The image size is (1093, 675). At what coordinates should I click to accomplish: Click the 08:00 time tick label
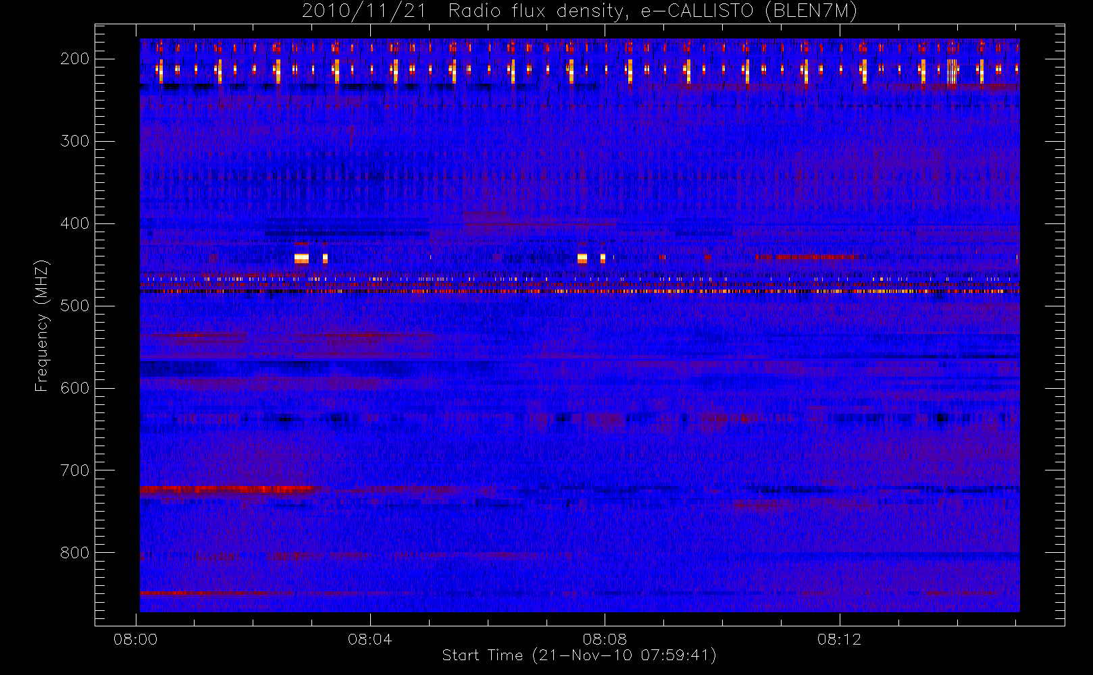(x=135, y=639)
